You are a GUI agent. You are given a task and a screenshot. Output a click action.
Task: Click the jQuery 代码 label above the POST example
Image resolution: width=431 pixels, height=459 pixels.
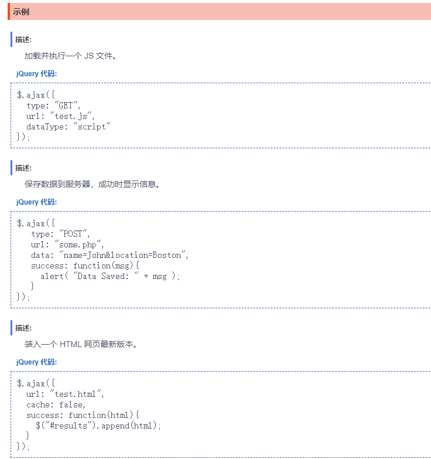[x=37, y=202]
